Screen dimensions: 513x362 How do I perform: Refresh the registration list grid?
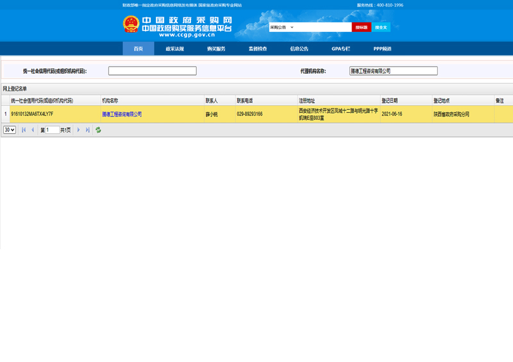point(99,130)
